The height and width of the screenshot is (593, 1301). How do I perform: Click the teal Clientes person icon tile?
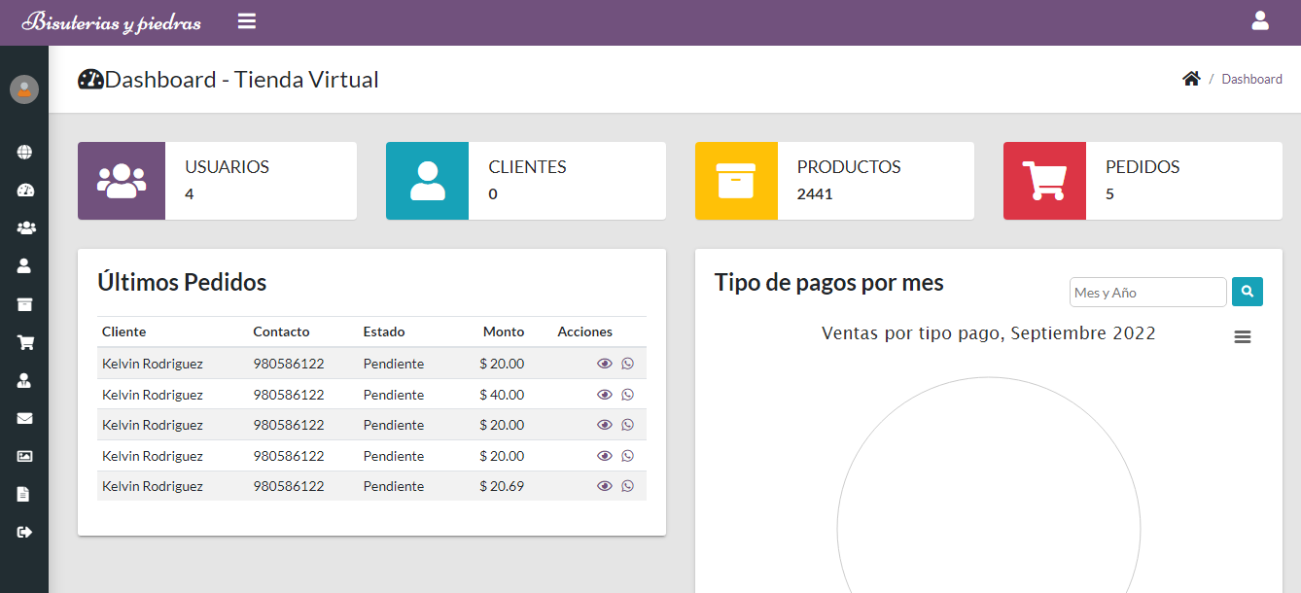pos(428,181)
